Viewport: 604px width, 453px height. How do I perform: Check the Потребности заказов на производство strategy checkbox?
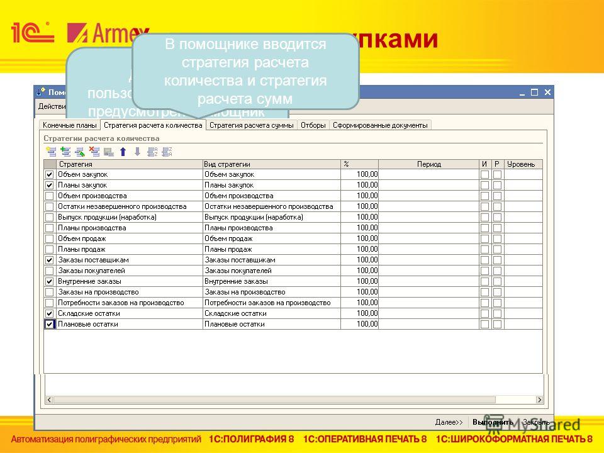(49, 303)
